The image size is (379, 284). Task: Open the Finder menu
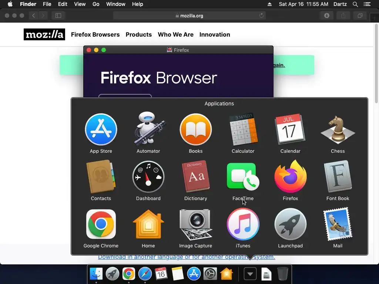pyautogui.click(x=28, y=4)
